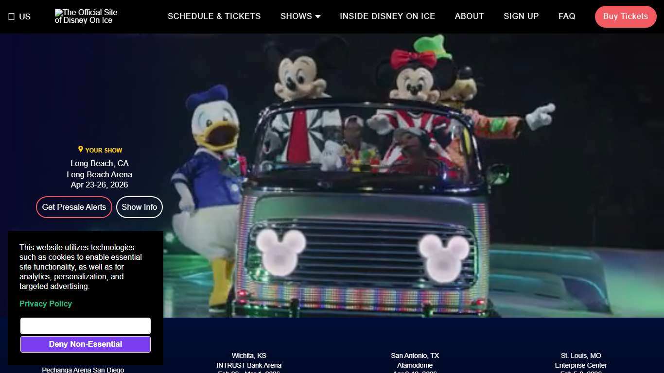Go to the SIGN UP section

pyautogui.click(x=521, y=16)
